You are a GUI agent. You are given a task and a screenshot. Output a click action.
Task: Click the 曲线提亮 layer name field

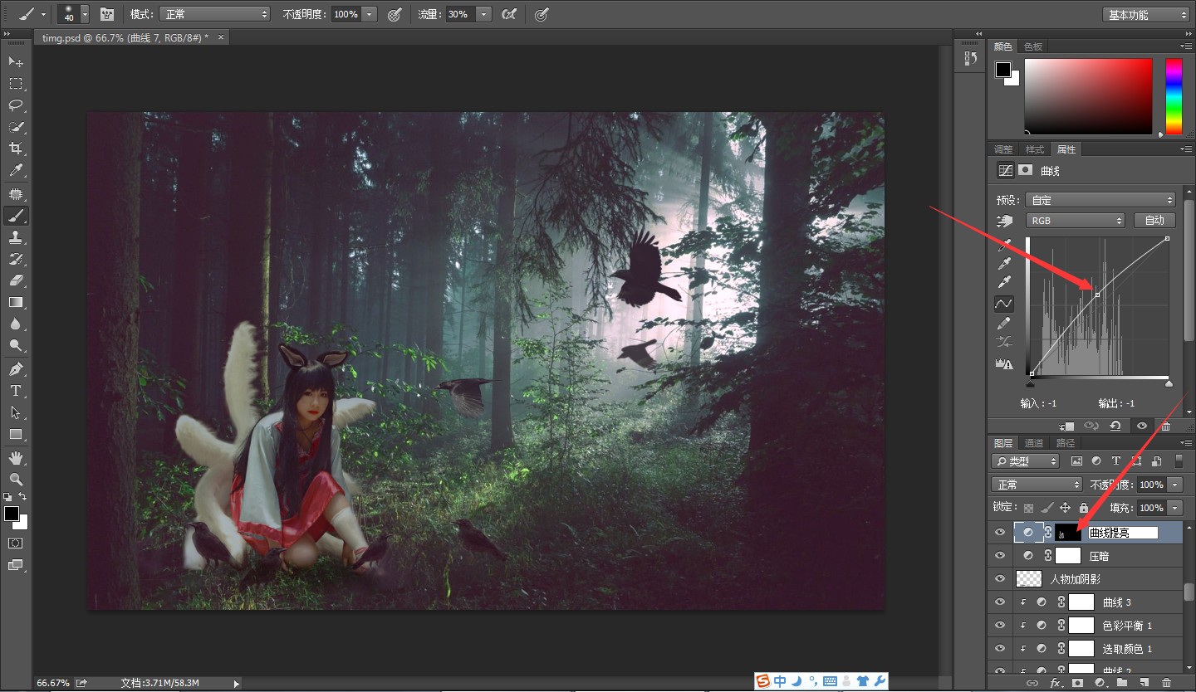coord(1123,533)
